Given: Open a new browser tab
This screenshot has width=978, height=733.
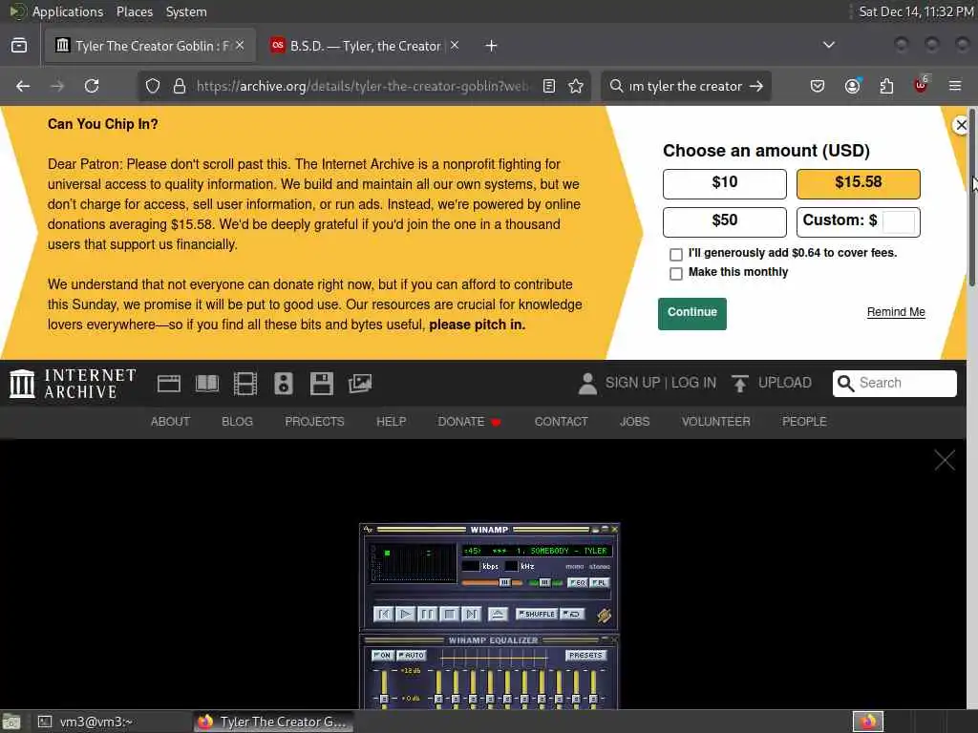Looking at the screenshot, I should point(491,46).
